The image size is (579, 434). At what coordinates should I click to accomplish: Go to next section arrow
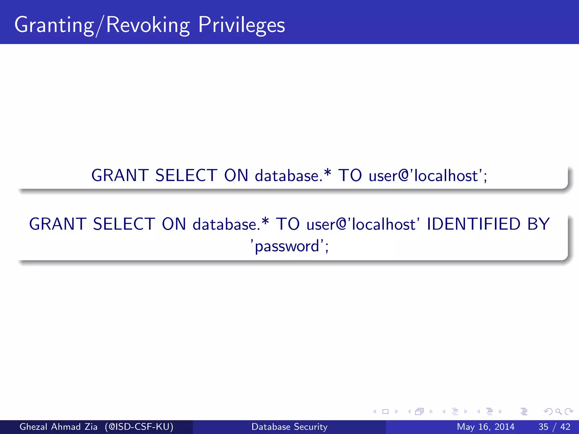point(500,412)
